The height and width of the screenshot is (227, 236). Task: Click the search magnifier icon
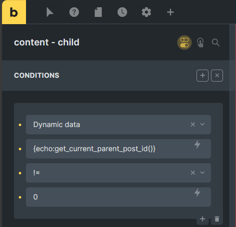point(215,43)
